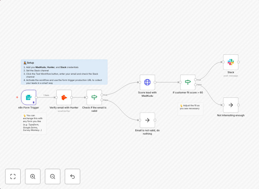This screenshot has width=259, height=189.
Task: Open the Check if the email is valid node
Action: (94, 97)
